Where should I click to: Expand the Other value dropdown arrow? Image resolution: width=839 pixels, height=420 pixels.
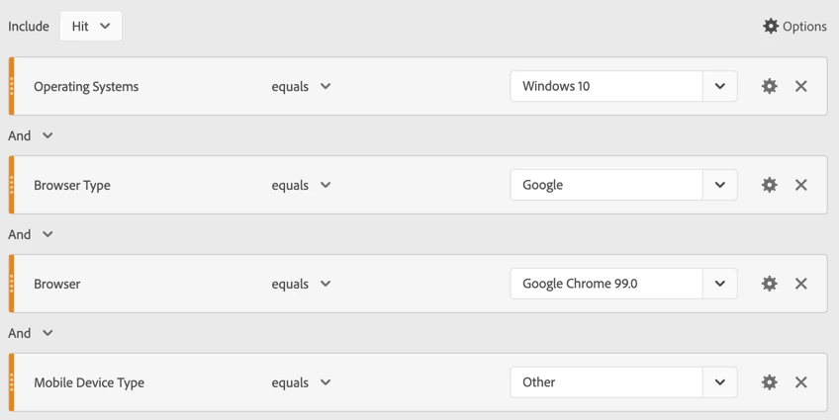720,382
